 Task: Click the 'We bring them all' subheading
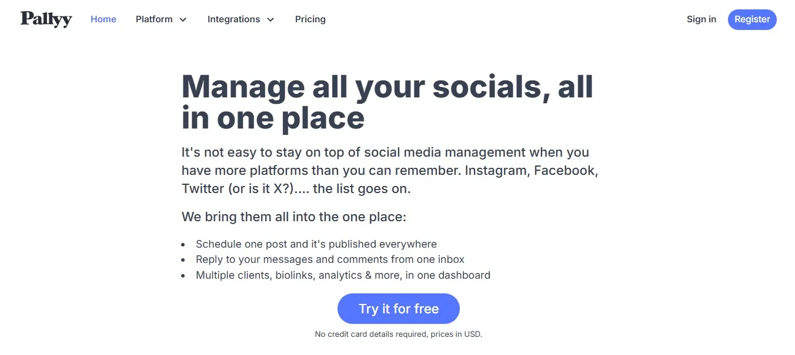(x=293, y=216)
